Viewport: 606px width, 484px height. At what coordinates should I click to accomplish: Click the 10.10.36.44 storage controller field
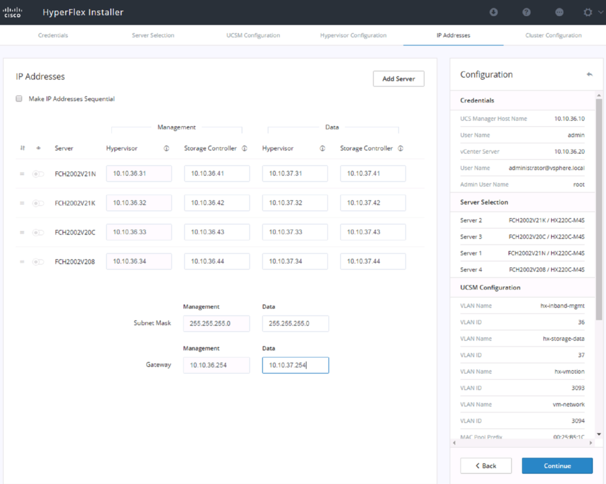(x=217, y=261)
